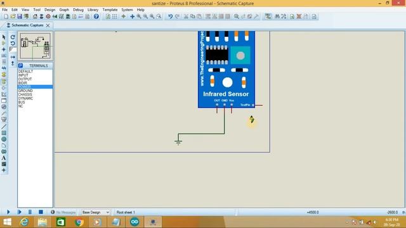Toggle grid display in toolbar
406x228 pixels.
tap(114, 16)
